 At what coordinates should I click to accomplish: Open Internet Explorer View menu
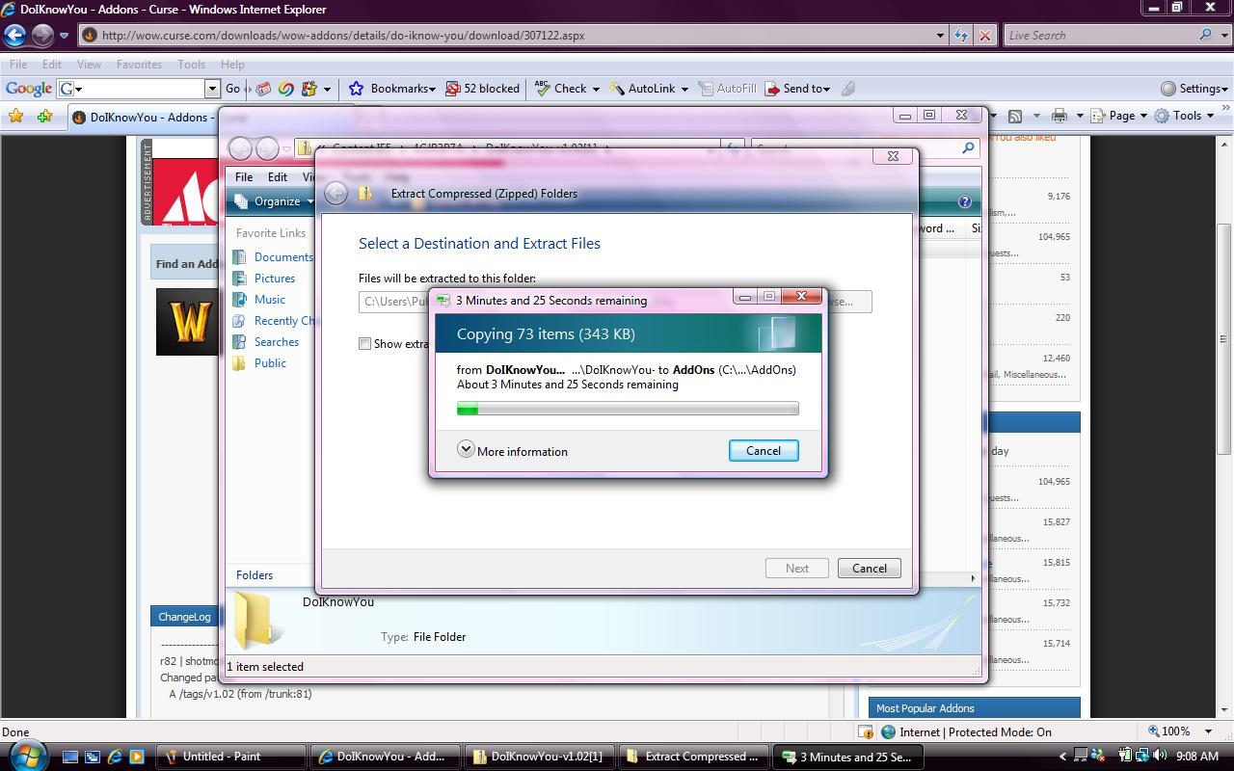(x=89, y=65)
